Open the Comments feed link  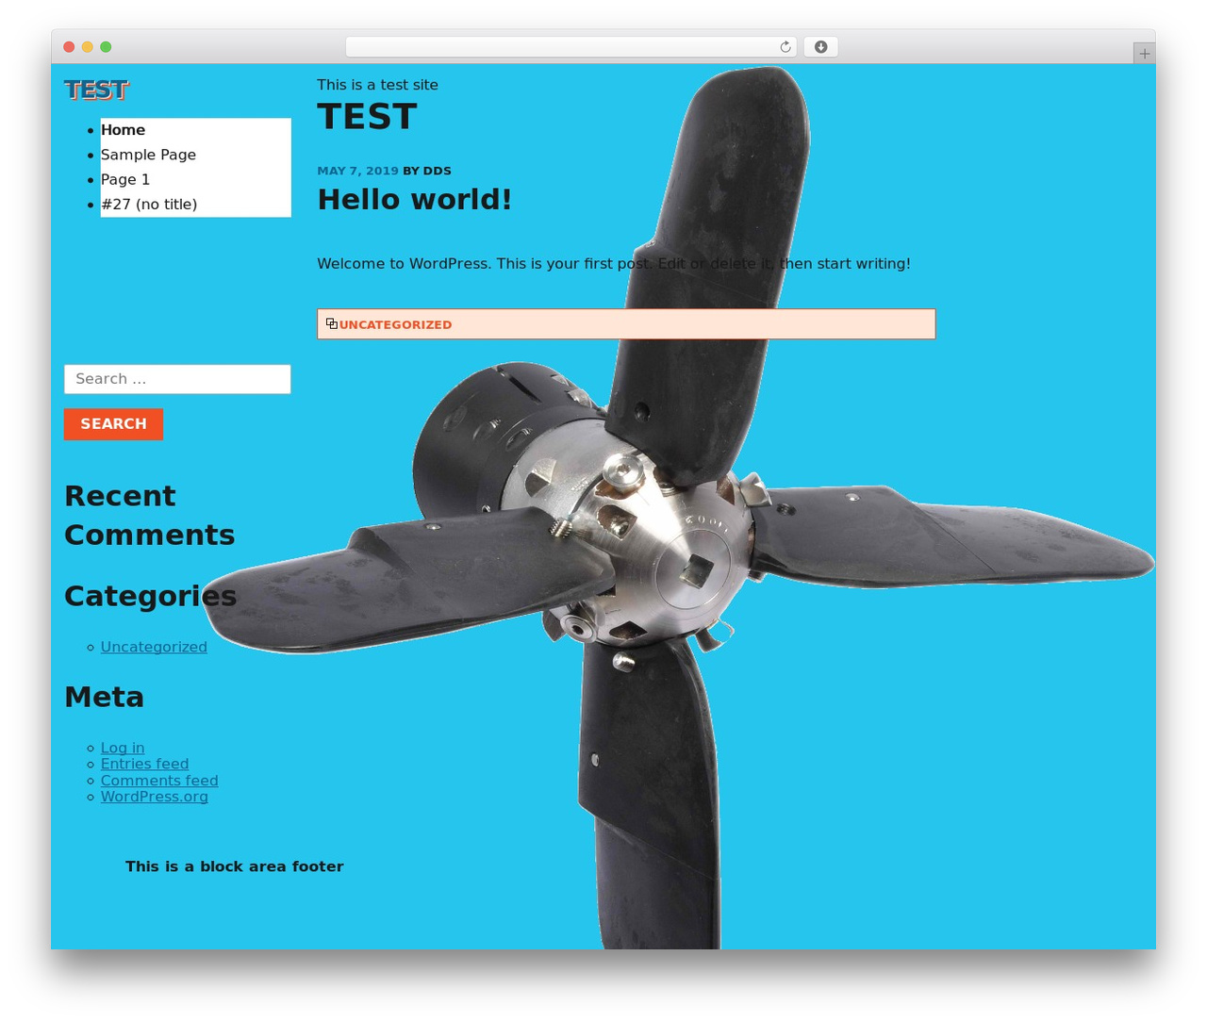click(159, 781)
